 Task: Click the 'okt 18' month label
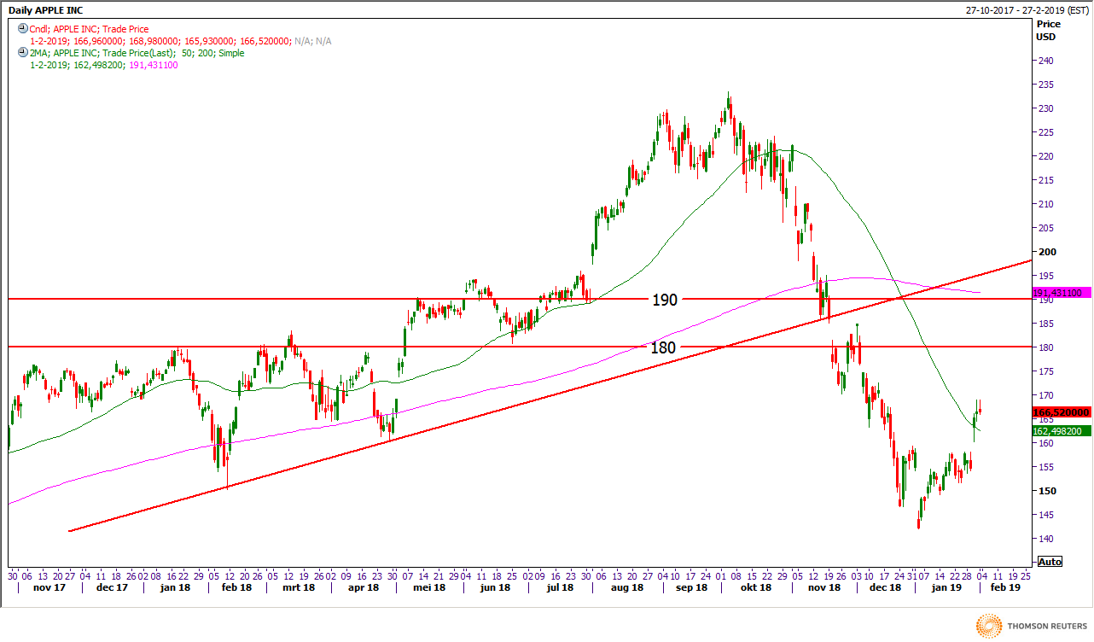(755, 587)
